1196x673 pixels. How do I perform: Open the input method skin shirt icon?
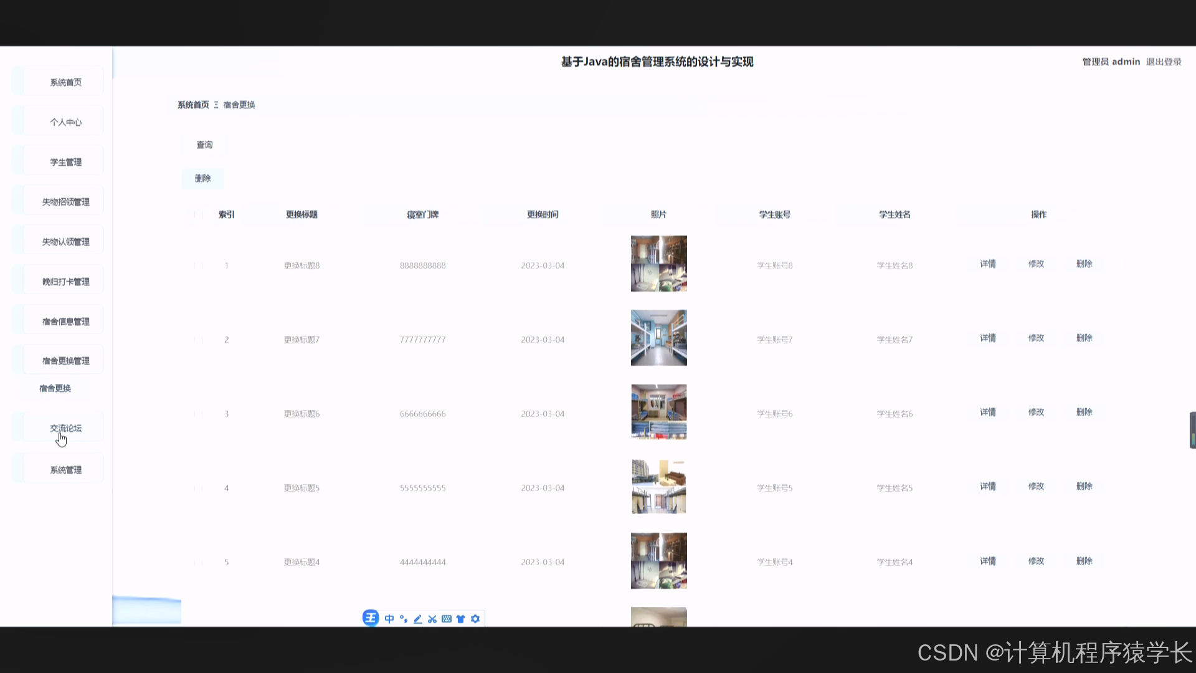[x=461, y=618]
